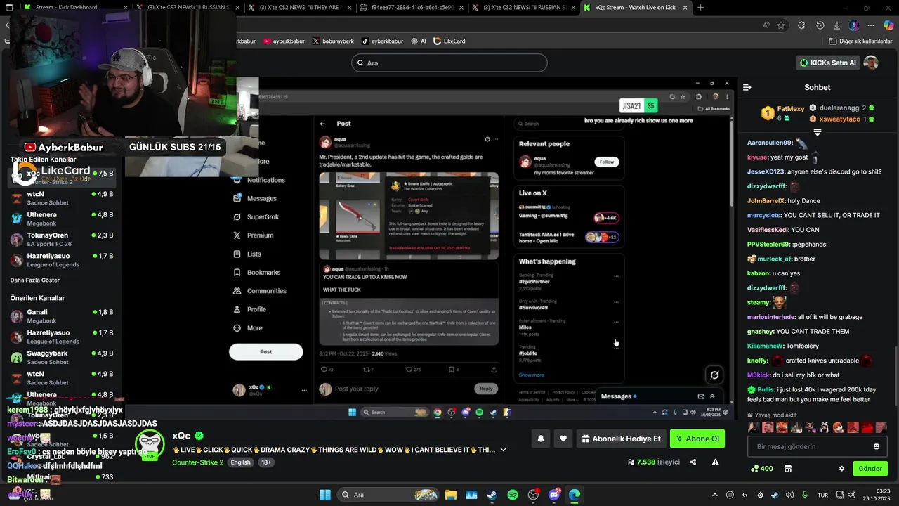
Task: Click the heart follow icon
Action: tap(563, 439)
